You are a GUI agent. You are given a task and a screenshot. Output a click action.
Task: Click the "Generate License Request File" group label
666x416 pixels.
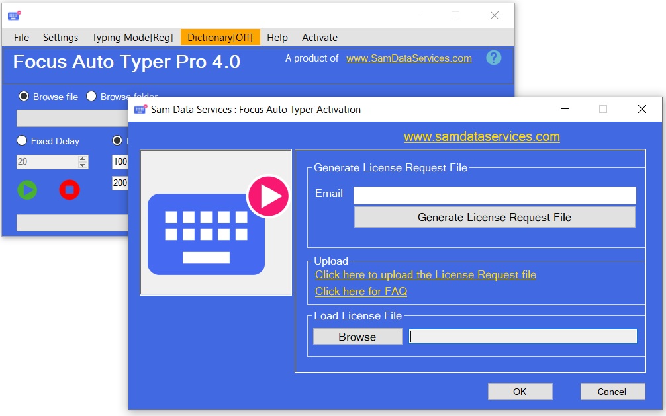(391, 168)
